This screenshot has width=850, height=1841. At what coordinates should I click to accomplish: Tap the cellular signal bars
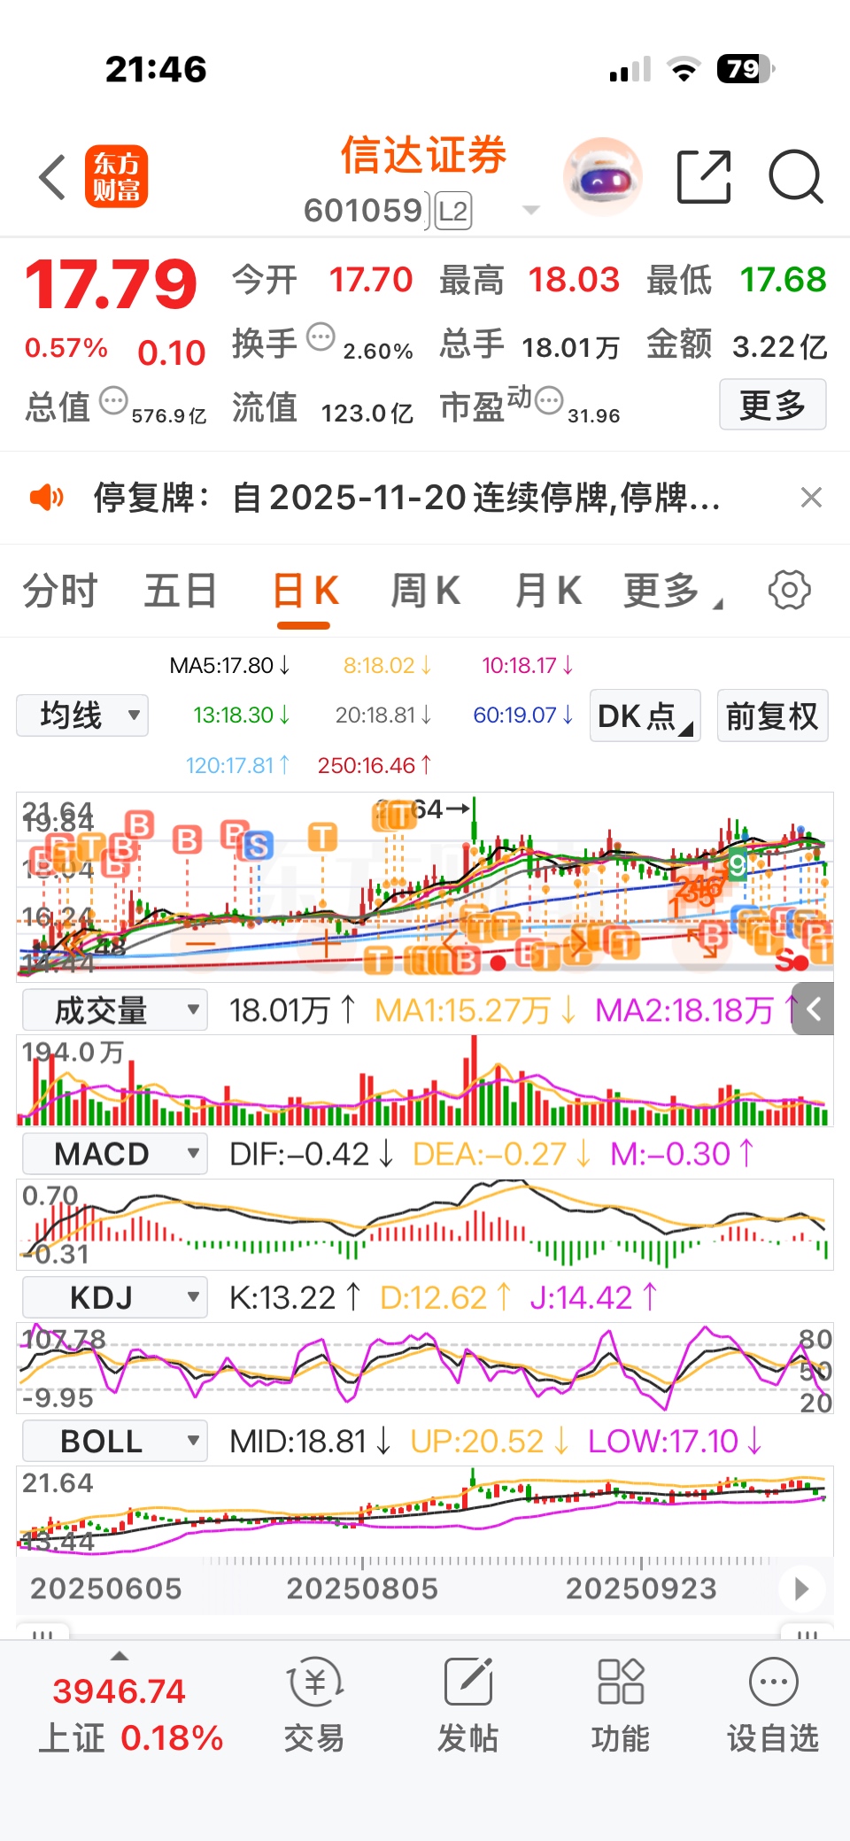[630, 69]
